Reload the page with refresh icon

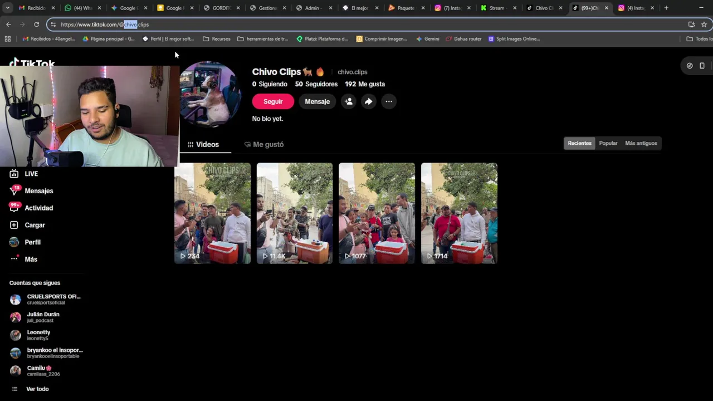coord(36,25)
